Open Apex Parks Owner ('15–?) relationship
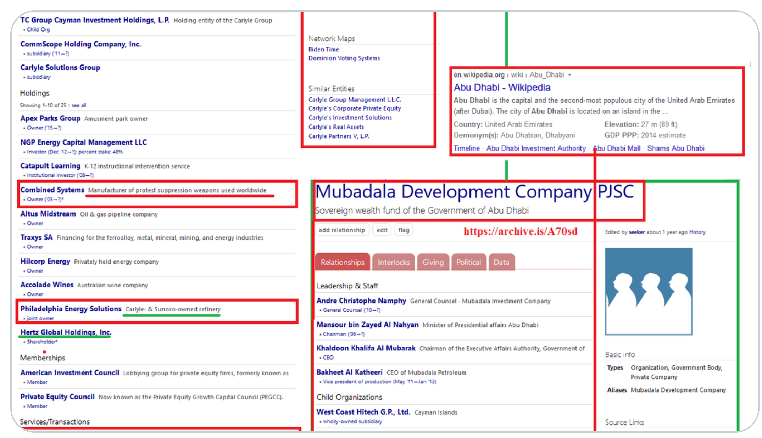Screen dimensions: 762x438 [44, 128]
